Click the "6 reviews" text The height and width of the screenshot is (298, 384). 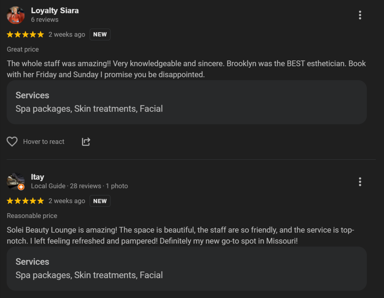pos(45,20)
